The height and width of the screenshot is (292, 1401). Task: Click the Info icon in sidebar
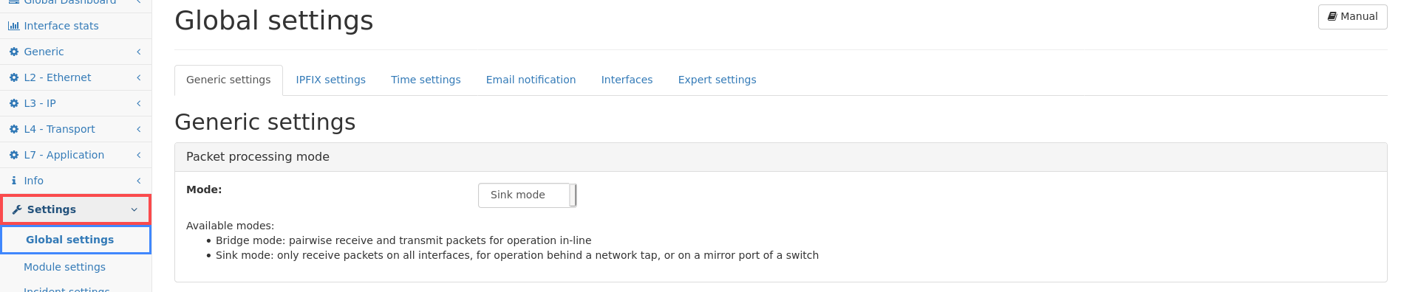click(x=14, y=181)
